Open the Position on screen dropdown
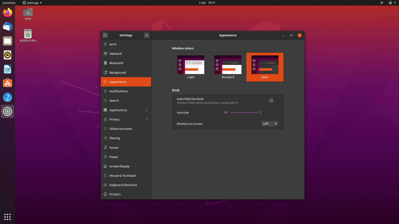 (x=270, y=124)
